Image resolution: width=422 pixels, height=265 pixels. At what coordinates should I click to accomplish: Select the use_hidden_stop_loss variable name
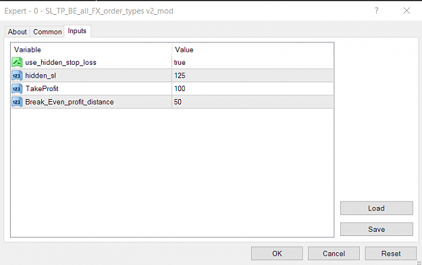pos(61,62)
